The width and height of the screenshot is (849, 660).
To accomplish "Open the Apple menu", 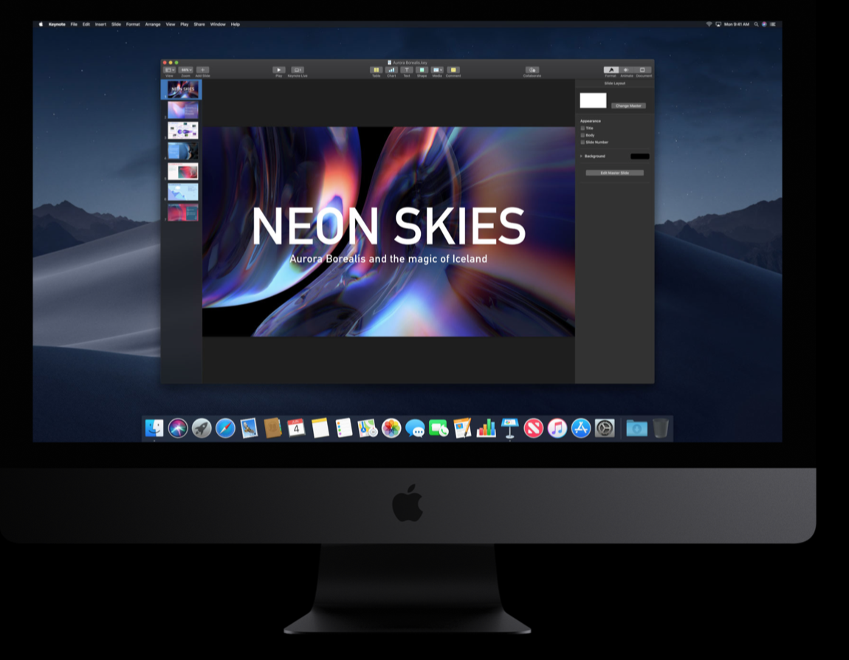I will tap(41, 24).
